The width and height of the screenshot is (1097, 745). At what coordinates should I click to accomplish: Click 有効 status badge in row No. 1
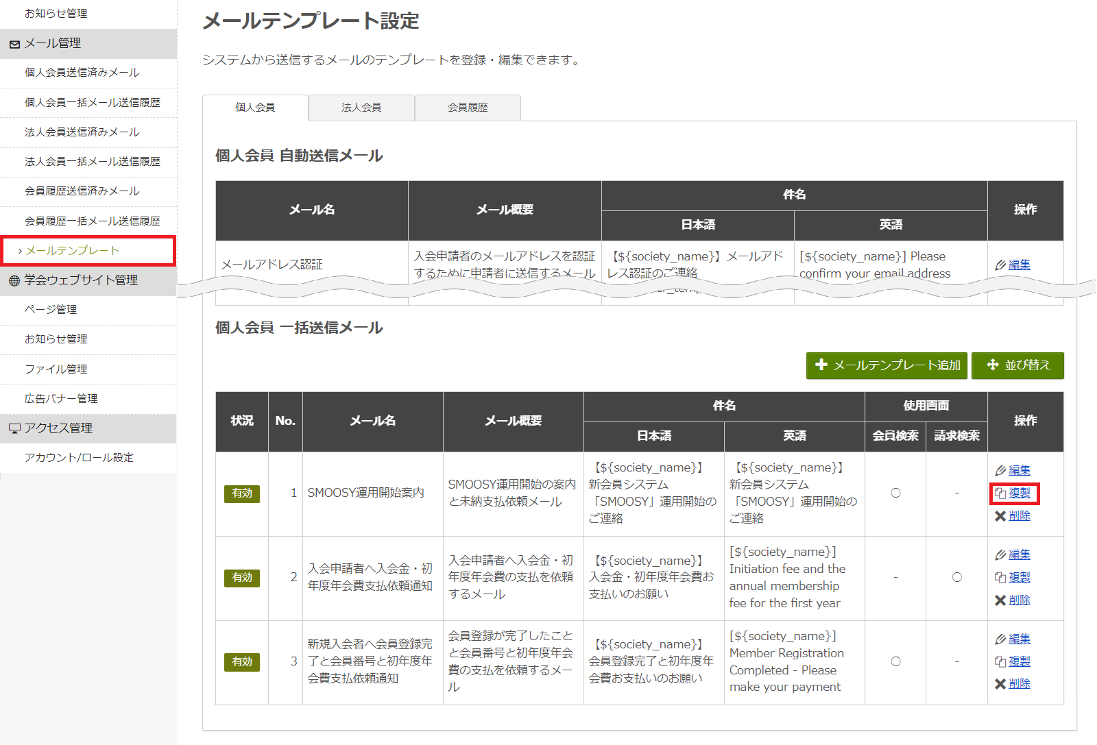[x=242, y=493]
